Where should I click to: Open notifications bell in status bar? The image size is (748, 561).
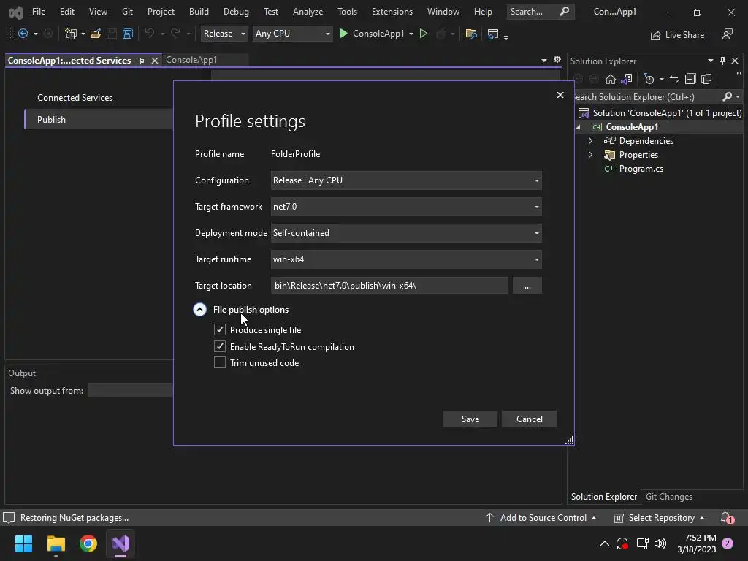727,518
